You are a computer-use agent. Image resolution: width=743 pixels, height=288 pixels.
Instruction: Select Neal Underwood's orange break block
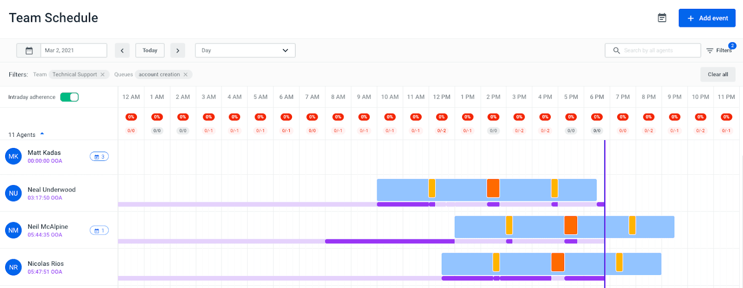(x=493, y=188)
